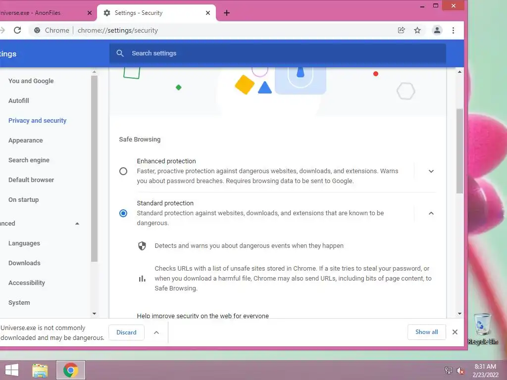Bookmark this page with the star icon

(x=417, y=30)
